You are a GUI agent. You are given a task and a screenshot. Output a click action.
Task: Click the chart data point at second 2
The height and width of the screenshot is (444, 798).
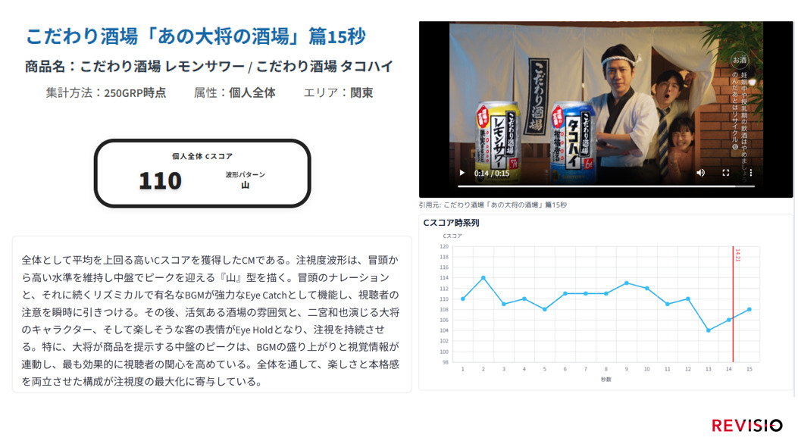coord(483,278)
